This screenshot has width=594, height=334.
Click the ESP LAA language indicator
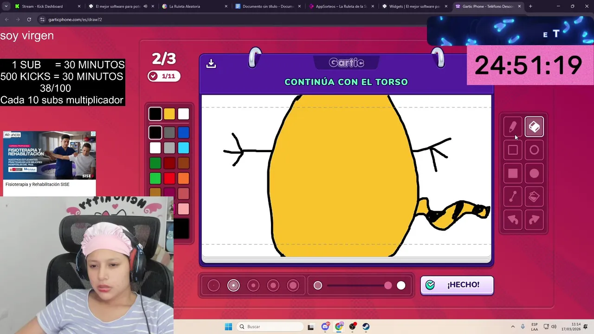point(535,327)
